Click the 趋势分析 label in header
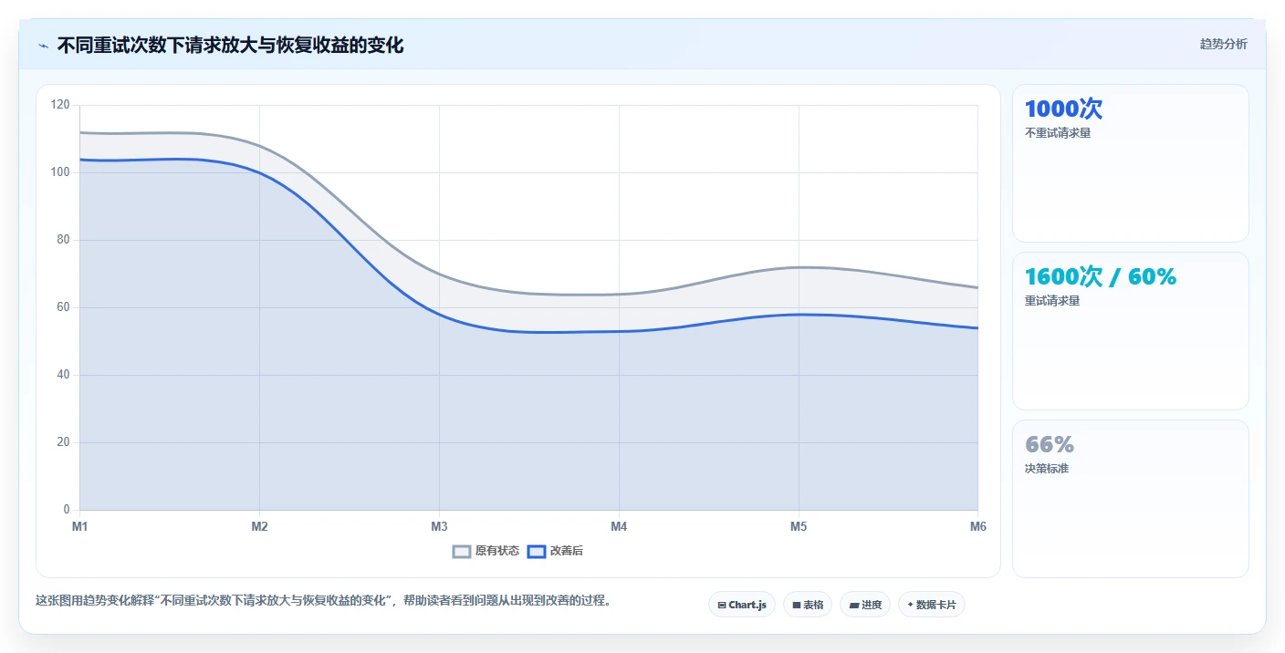 coord(1223,44)
